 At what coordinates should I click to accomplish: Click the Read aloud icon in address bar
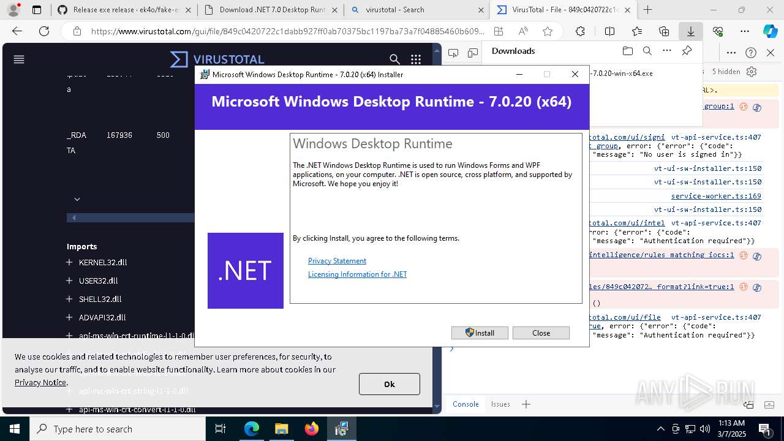(523, 32)
